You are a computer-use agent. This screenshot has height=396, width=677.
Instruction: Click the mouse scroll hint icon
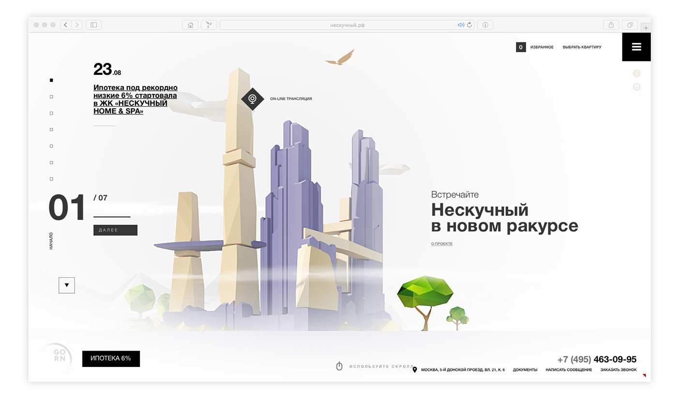click(339, 366)
